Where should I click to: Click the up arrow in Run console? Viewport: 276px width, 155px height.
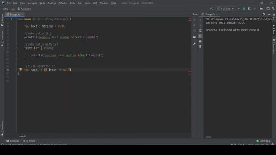click(x=200, y=20)
